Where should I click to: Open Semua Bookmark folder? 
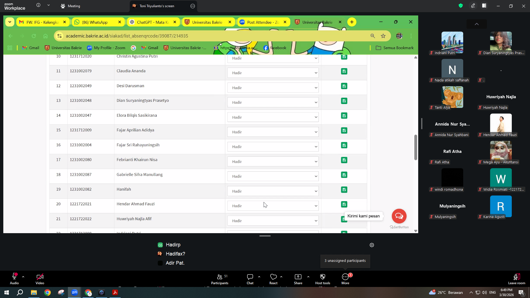click(395, 48)
